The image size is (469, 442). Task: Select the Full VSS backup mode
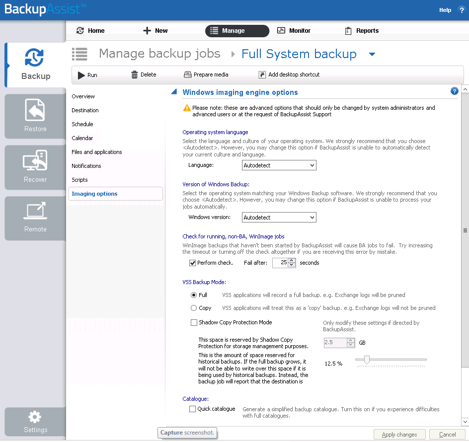[194, 295]
